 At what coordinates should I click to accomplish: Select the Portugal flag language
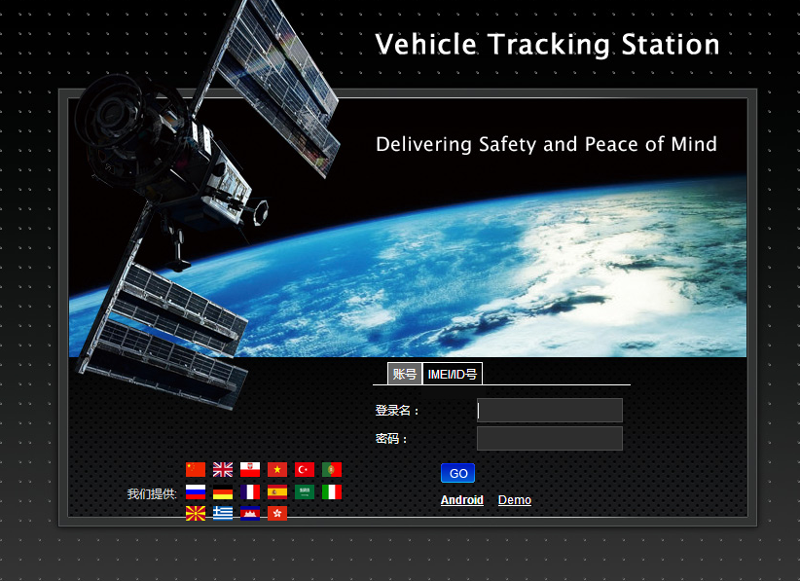point(332,469)
